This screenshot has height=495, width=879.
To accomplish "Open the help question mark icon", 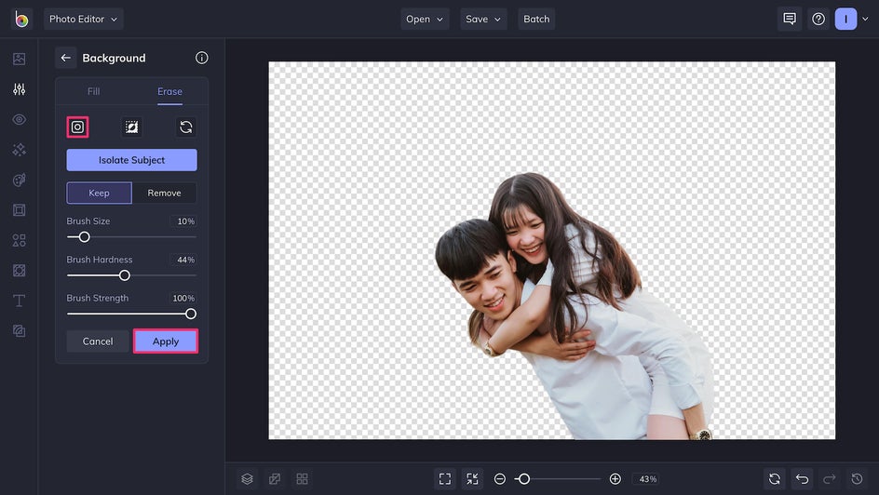I will coord(818,19).
